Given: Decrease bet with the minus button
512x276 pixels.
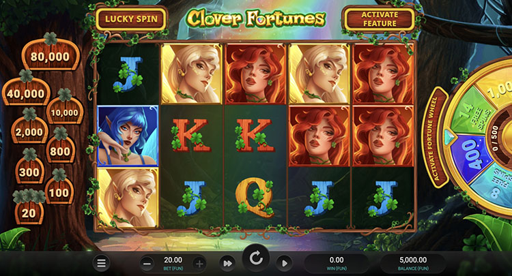Looking at the screenshot, I should 147,263.
